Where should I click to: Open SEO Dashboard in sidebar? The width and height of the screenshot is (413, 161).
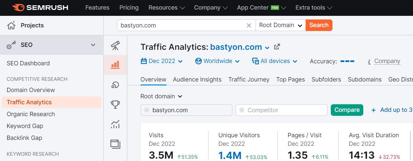28,63
